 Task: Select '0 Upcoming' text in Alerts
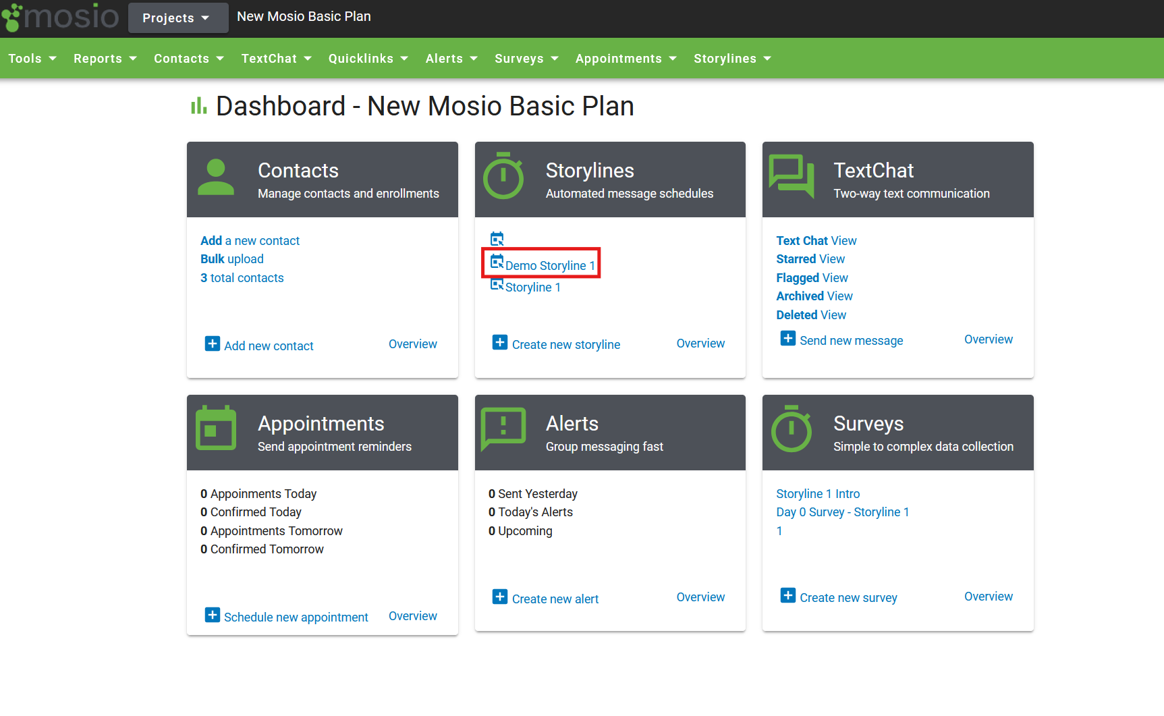point(520,531)
